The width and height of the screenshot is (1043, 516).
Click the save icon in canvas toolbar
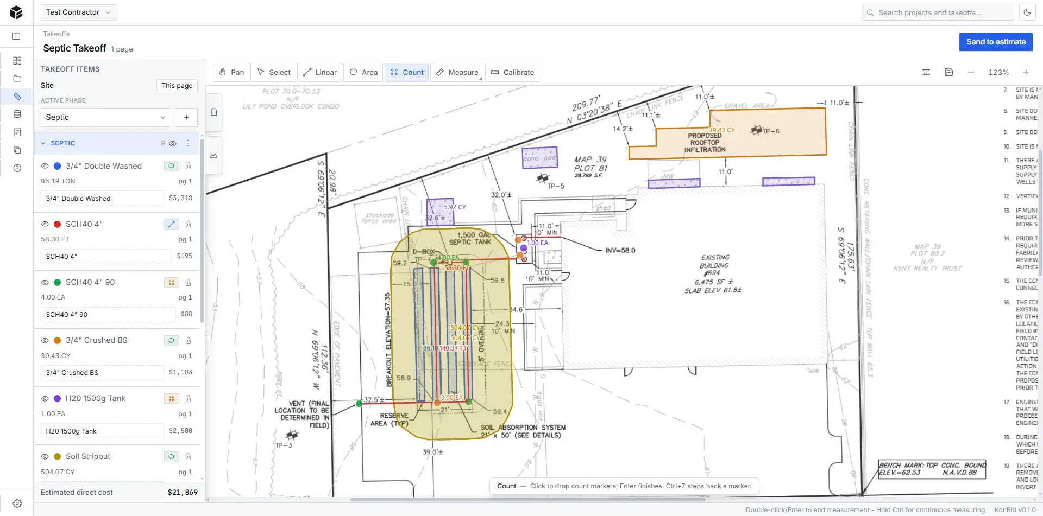pyautogui.click(x=949, y=72)
